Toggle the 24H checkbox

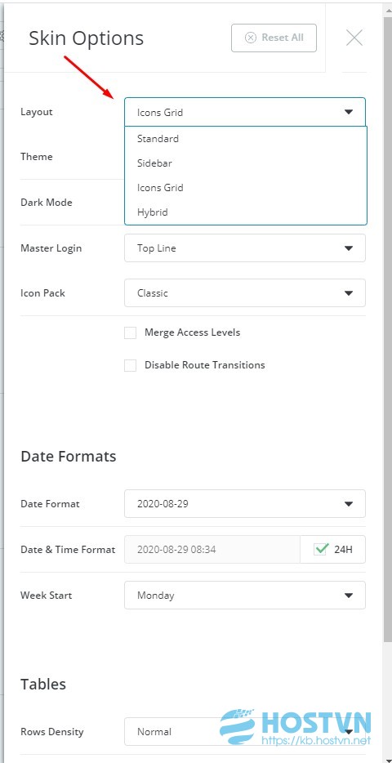(x=321, y=550)
